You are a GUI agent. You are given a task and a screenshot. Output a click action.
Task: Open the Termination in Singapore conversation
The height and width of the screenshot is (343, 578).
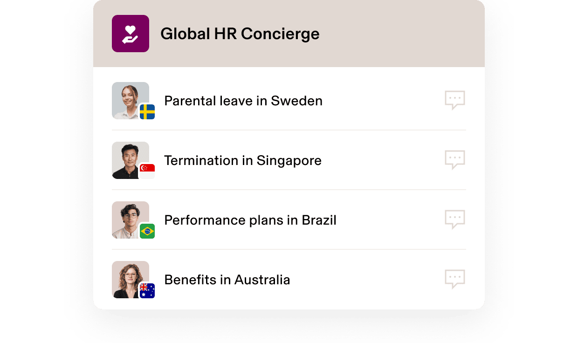(x=242, y=160)
